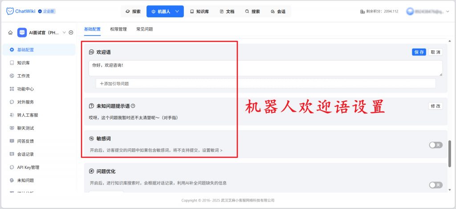Click the unknown prompt text 哎呀，这个问题我暂时还不太清楚呢
This screenshot has width=456, height=209.
point(133,118)
